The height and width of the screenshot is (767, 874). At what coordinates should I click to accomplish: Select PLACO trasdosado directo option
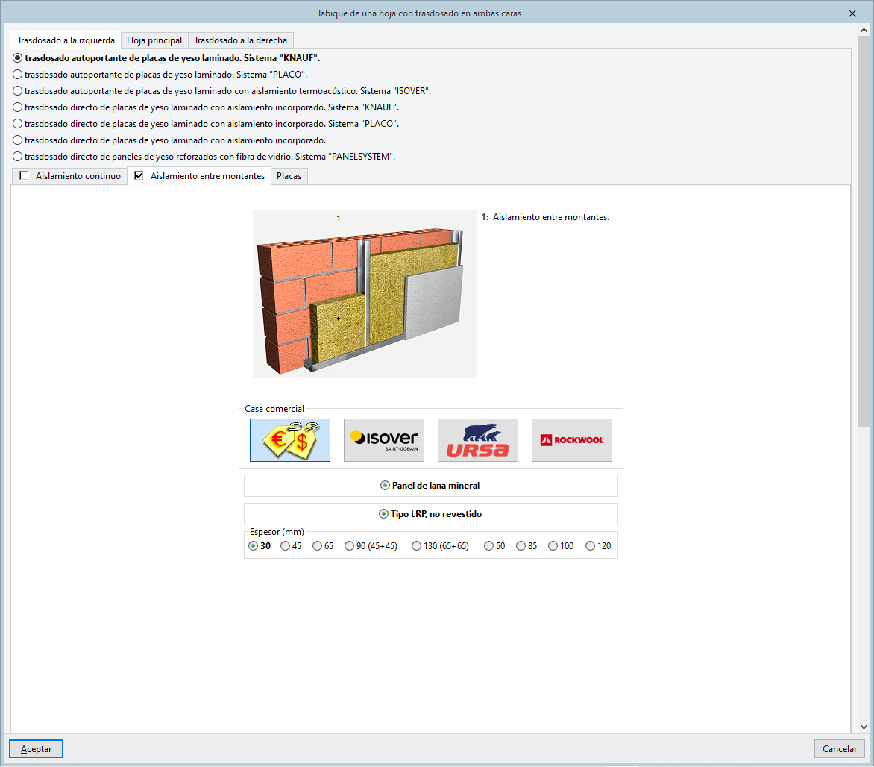206,123
